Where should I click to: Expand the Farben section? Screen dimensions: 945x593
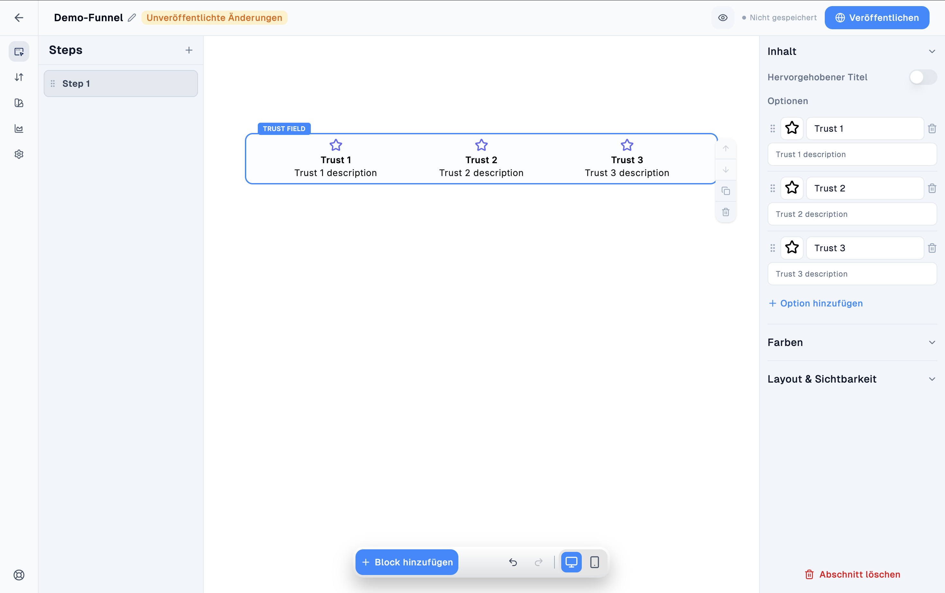point(852,342)
